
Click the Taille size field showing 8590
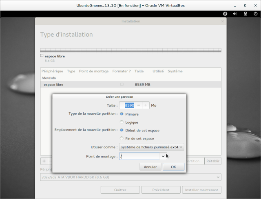[x=127, y=105]
